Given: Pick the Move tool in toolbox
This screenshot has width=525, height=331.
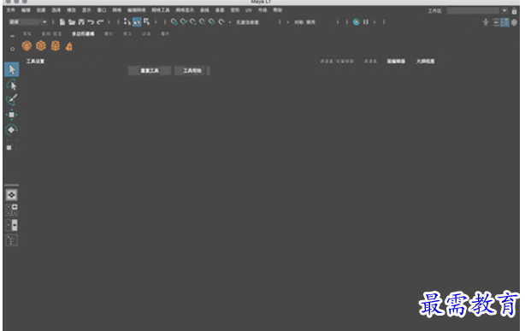Looking at the screenshot, I should coord(12,115).
